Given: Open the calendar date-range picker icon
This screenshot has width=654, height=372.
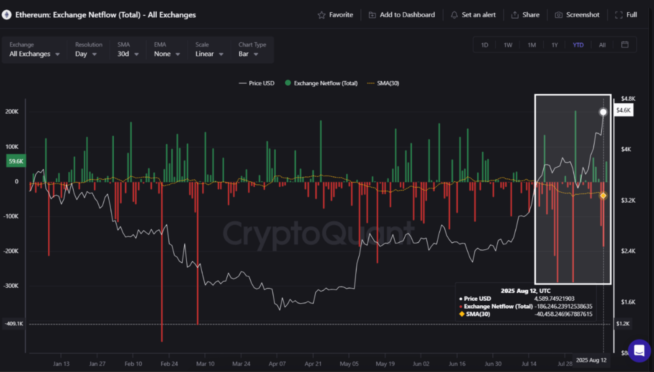Looking at the screenshot, I should click(x=624, y=44).
